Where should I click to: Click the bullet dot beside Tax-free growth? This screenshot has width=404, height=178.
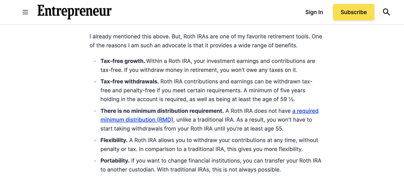coord(95,61)
